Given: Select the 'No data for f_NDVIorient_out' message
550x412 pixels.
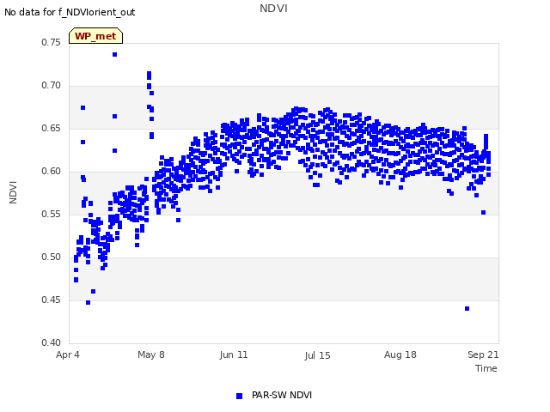Looking at the screenshot, I should point(70,12).
